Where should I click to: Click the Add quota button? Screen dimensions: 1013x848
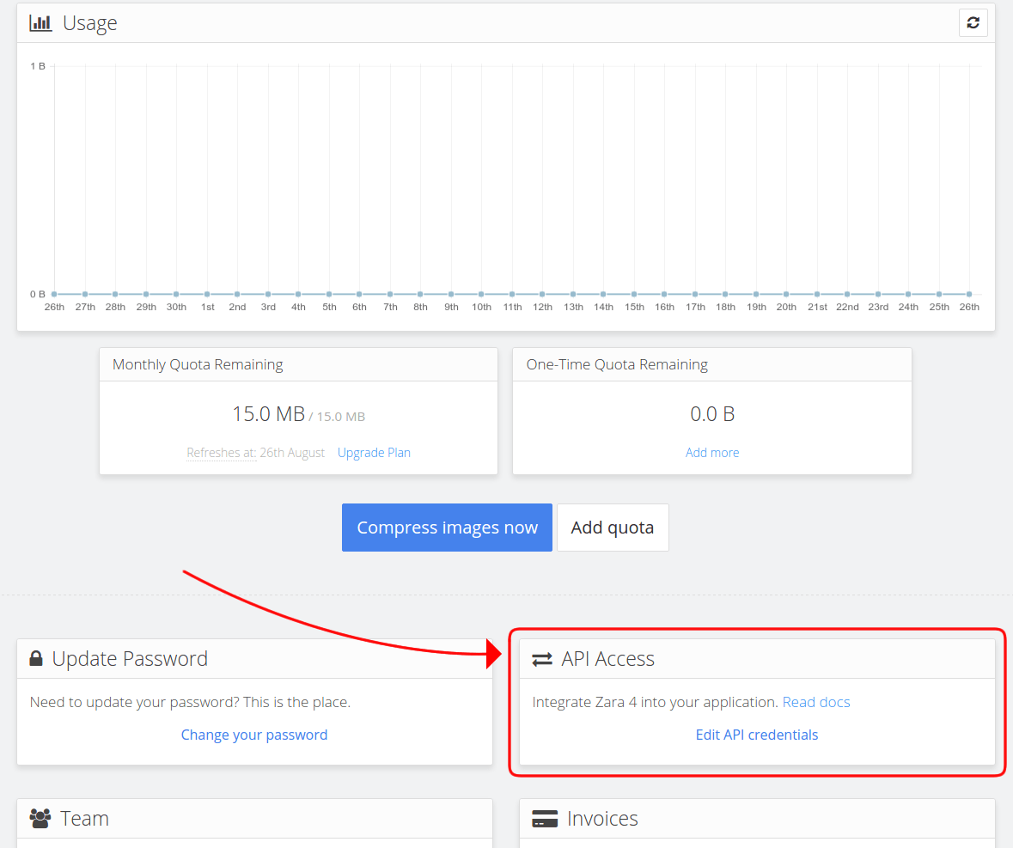coord(613,528)
